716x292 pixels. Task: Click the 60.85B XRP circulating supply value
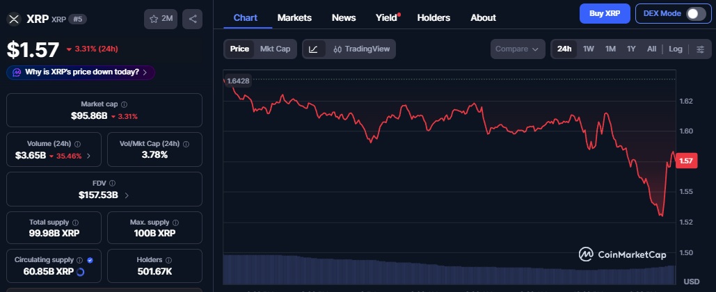[49, 272]
